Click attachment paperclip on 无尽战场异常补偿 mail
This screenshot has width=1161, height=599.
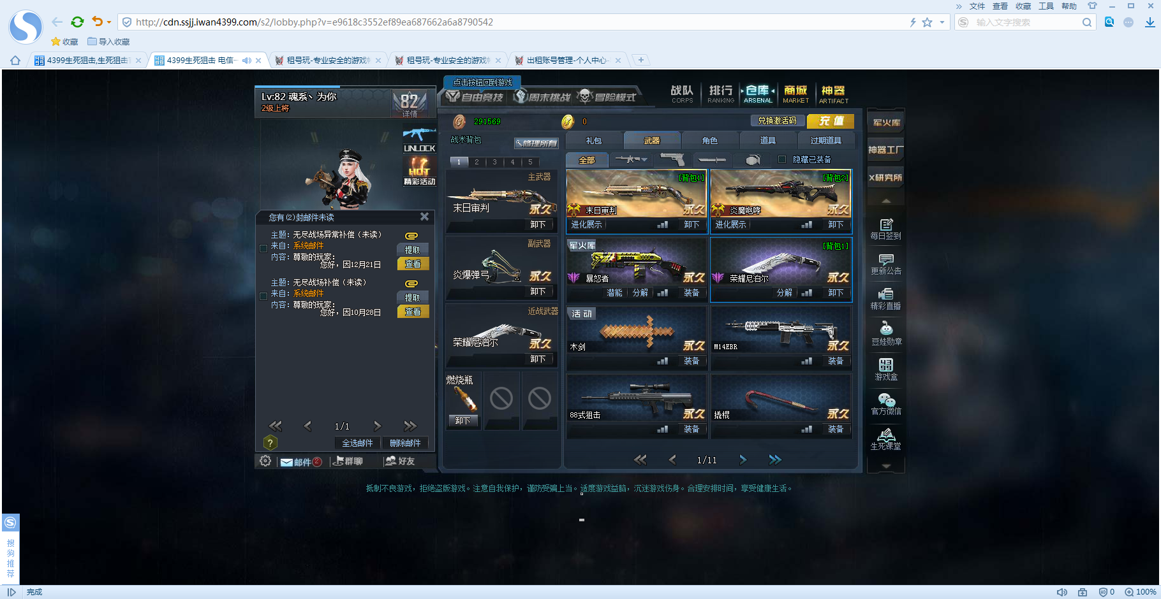point(411,236)
